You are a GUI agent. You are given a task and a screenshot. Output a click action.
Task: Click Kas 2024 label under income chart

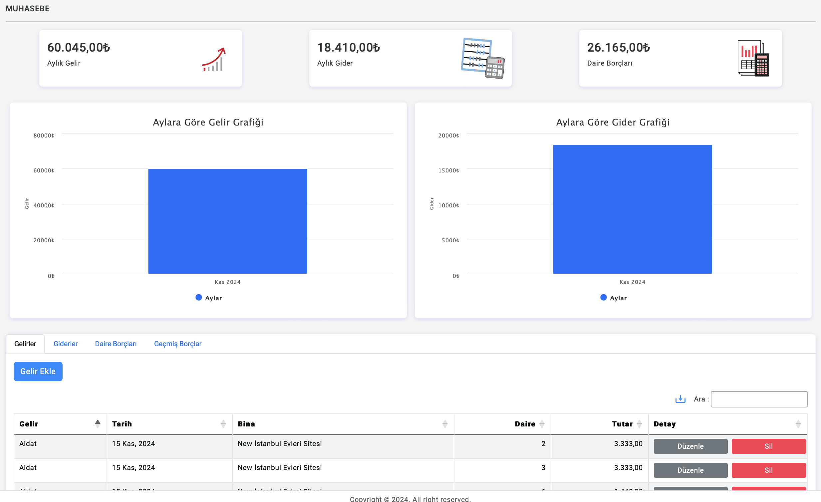tap(228, 282)
